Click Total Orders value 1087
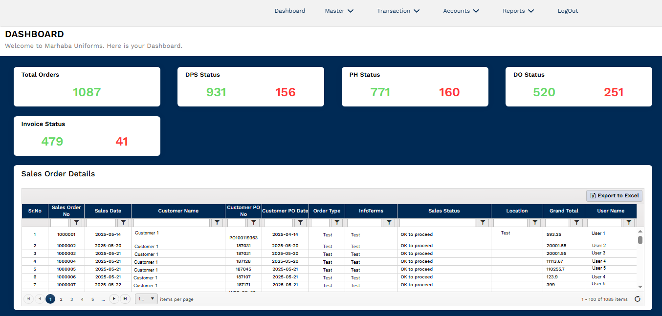 (x=87, y=92)
